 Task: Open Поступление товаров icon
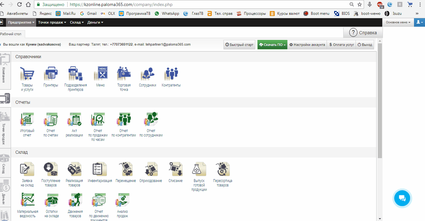(x=51, y=169)
